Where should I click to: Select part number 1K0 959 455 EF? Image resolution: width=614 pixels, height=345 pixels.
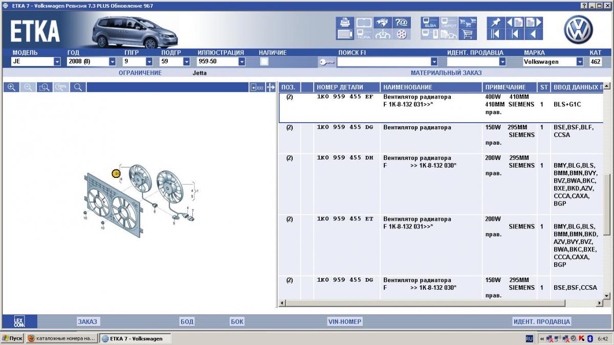345,97
